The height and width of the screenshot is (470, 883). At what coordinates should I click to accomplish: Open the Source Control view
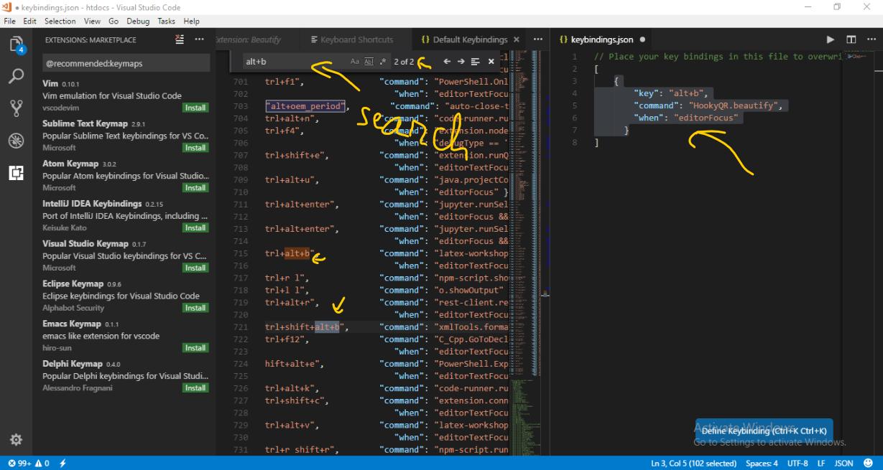tap(16, 108)
